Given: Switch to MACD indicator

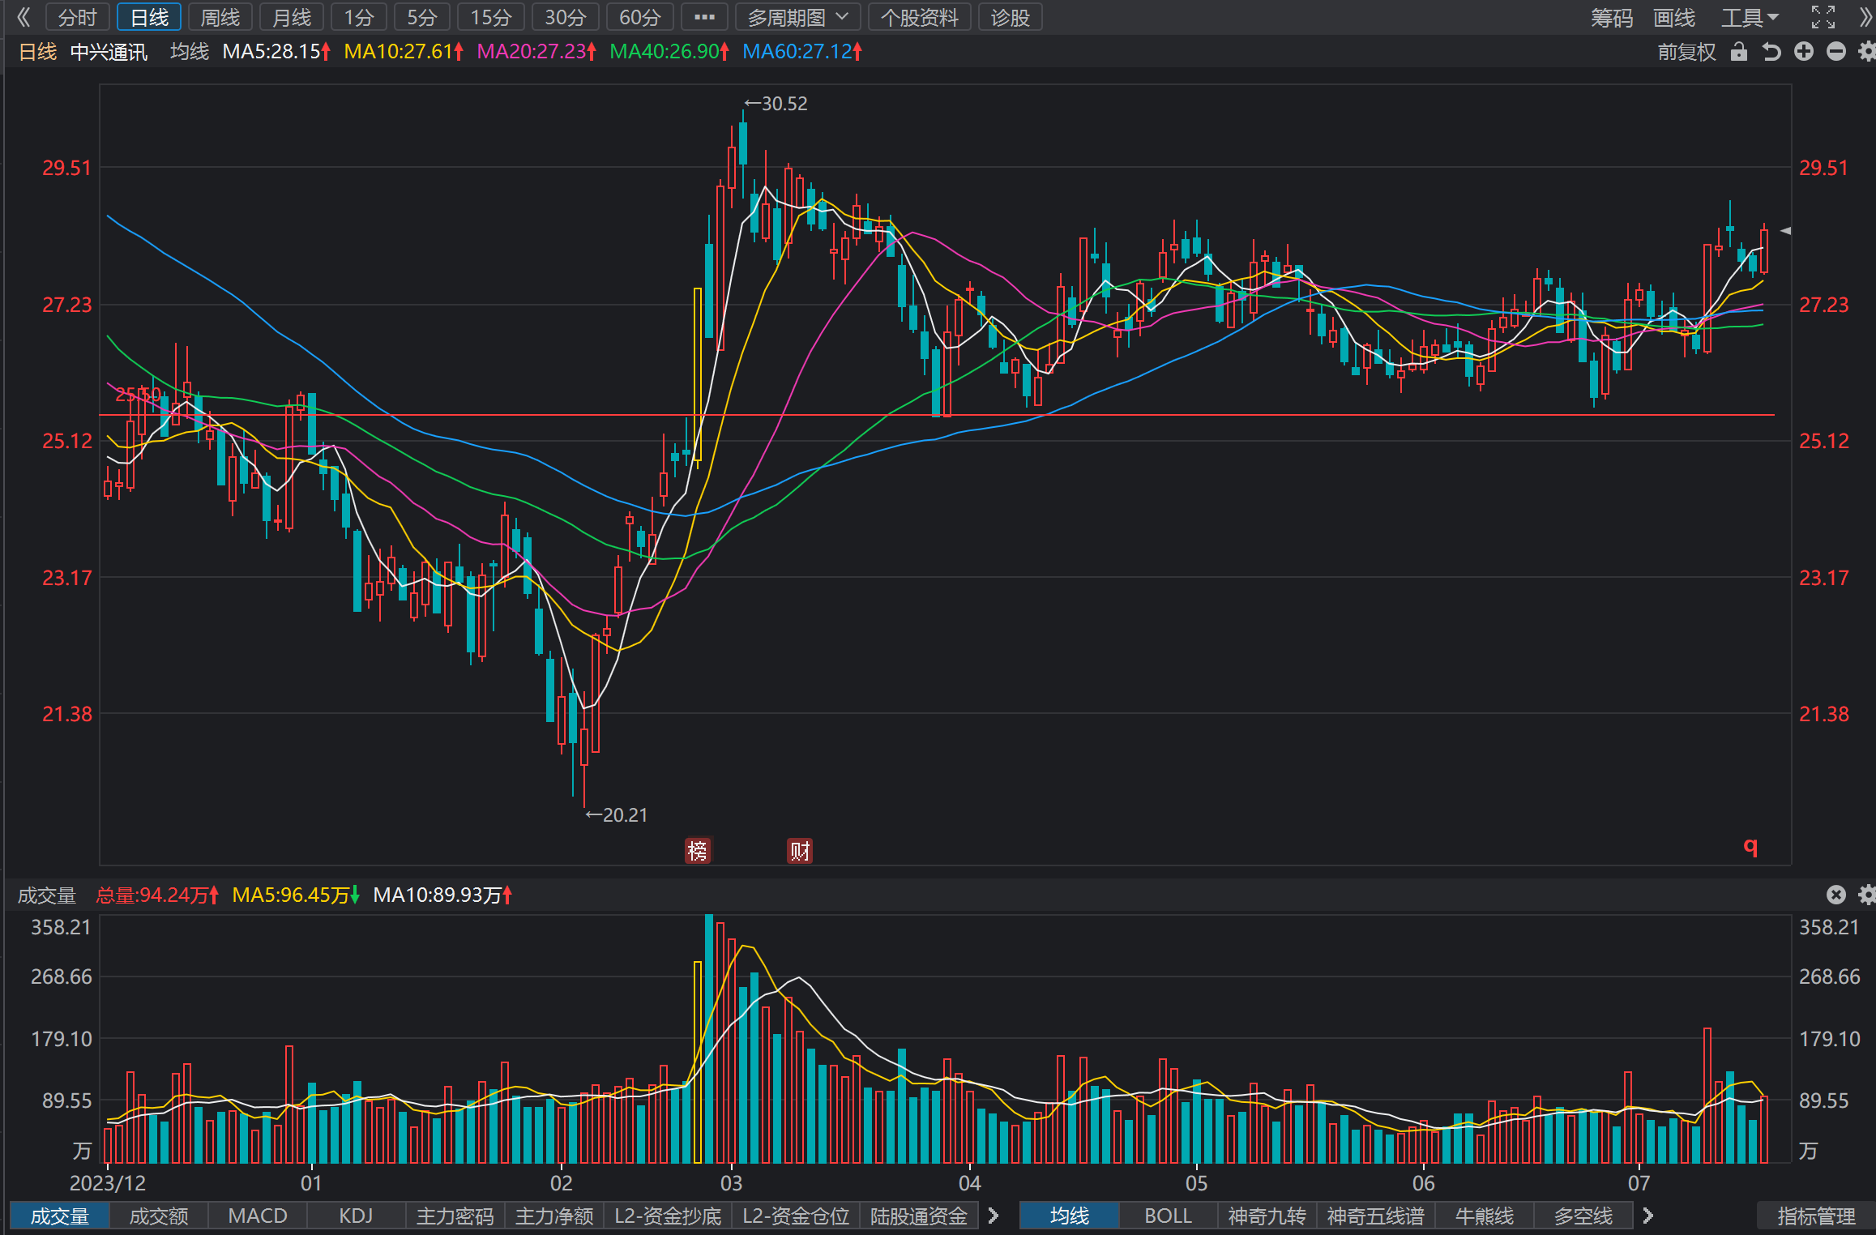Looking at the screenshot, I should tap(258, 1216).
